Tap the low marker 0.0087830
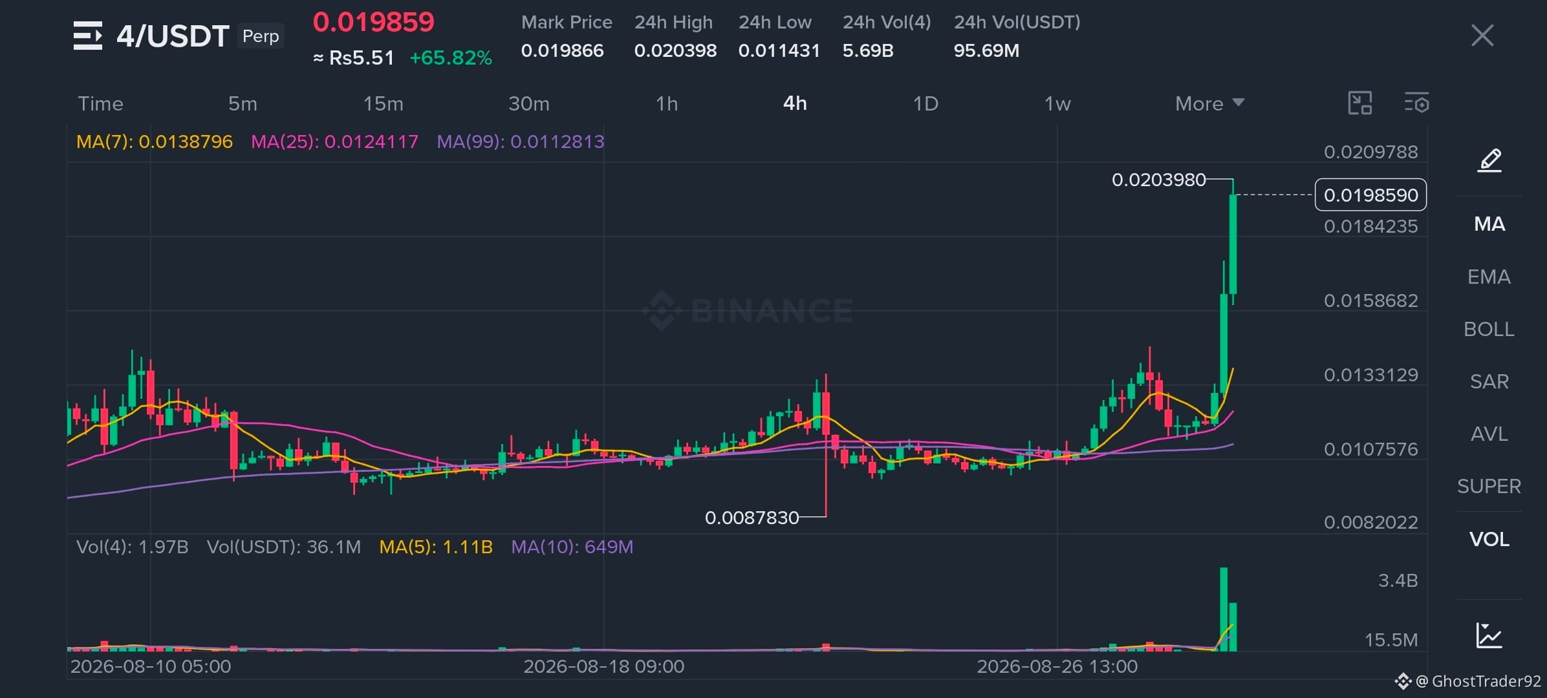1547x698 pixels. (752, 518)
